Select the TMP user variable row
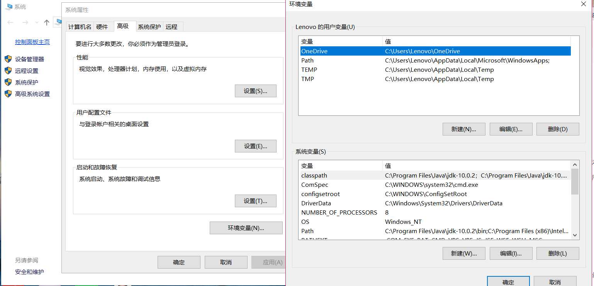Screen dimensions: 594x286 tap(435, 79)
